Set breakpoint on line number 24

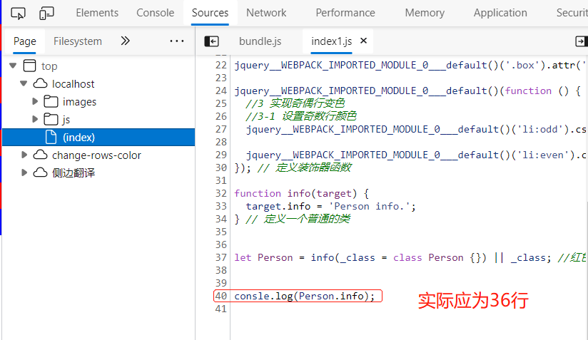pyautogui.click(x=221, y=91)
